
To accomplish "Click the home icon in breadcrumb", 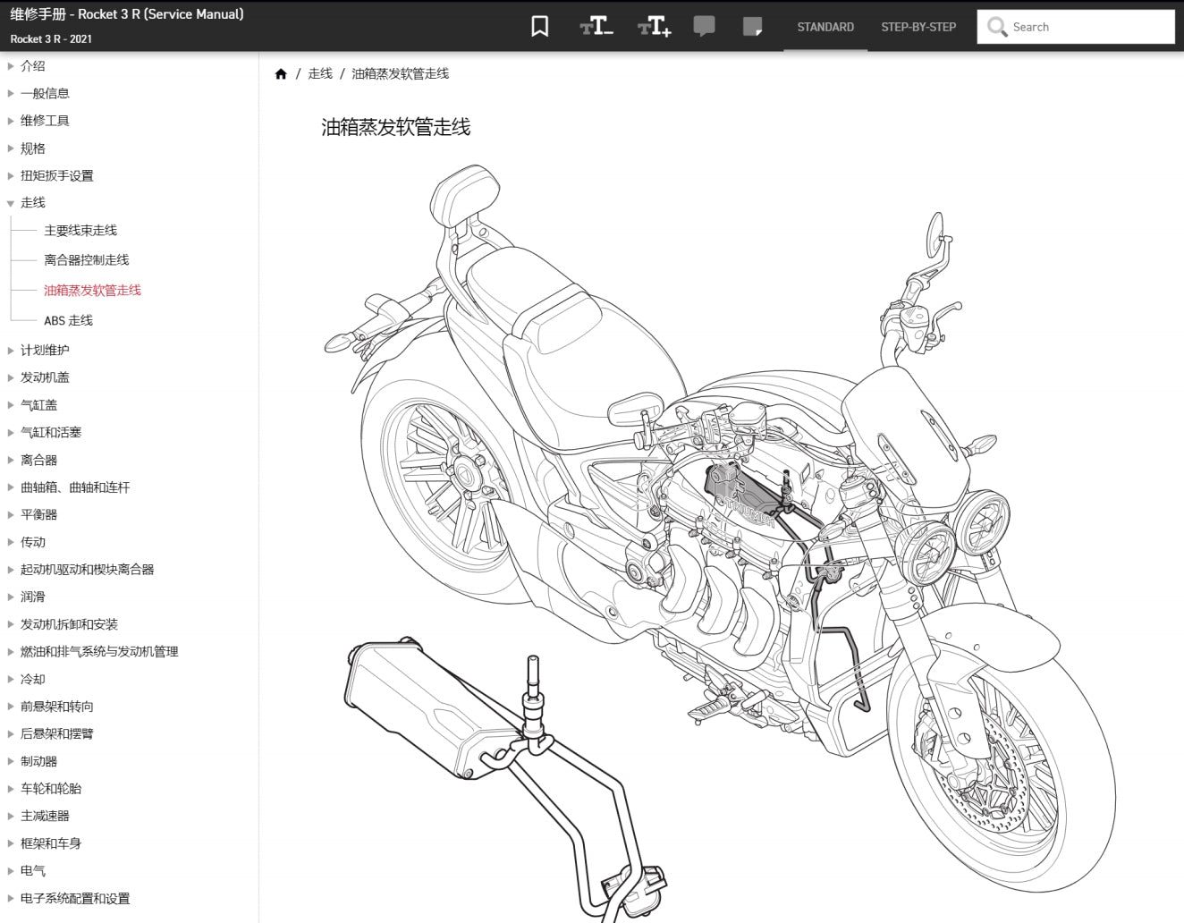I will [x=281, y=74].
